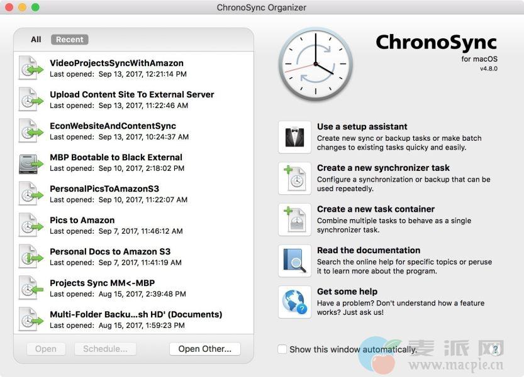Click the disabled Open button
The image size is (524, 377).
[x=46, y=349]
